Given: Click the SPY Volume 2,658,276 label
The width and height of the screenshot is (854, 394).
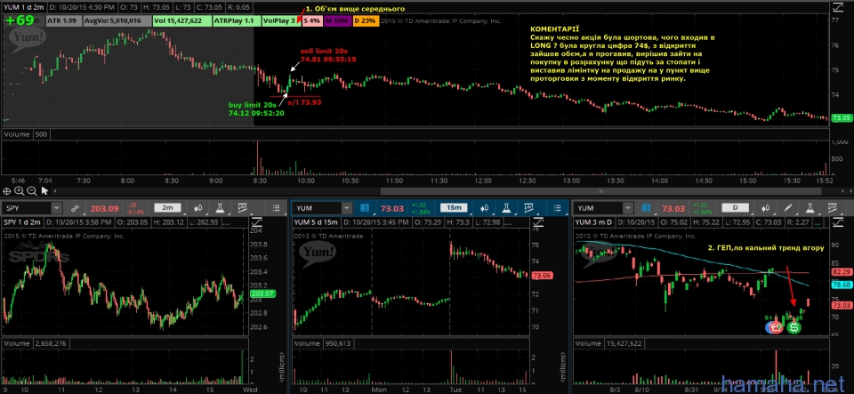Looking at the screenshot, I should (x=36, y=343).
